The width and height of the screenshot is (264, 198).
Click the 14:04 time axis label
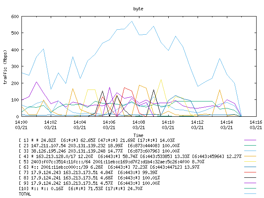[x=80, y=122]
